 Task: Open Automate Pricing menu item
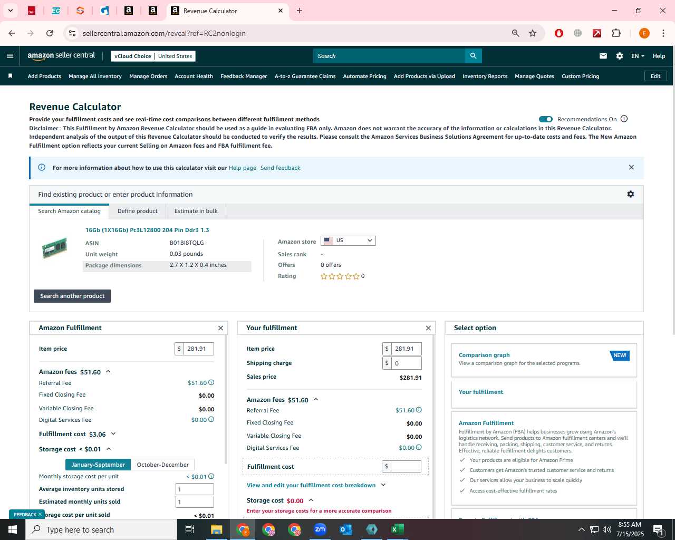(x=364, y=76)
